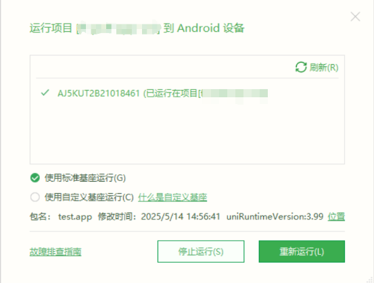The height and width of the screenshot is (283, 374).
Task: Open the 什么是自定义基座 help link
Action: (x=172, y=197)
